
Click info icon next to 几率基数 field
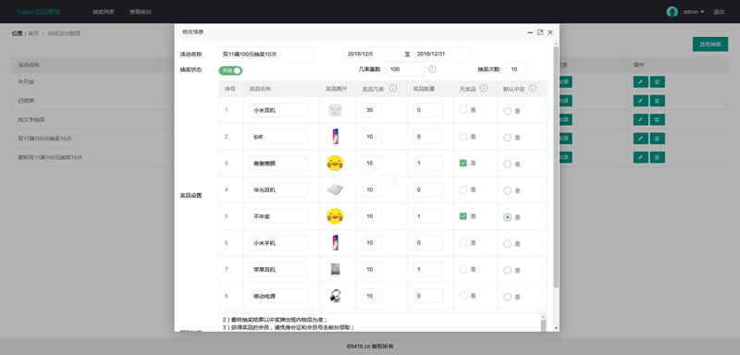point(432,69)
